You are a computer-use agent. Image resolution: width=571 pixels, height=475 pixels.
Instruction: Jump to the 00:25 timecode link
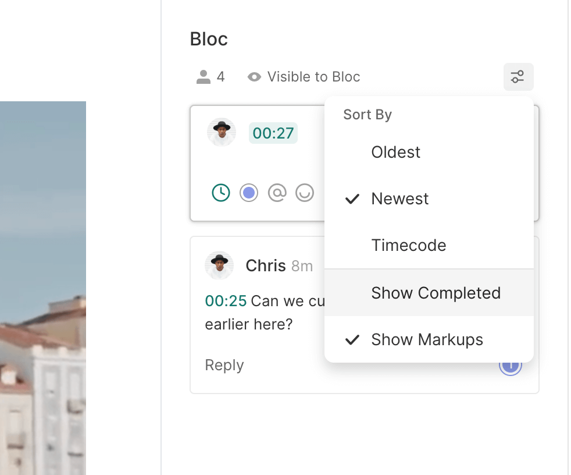[226, 301]
